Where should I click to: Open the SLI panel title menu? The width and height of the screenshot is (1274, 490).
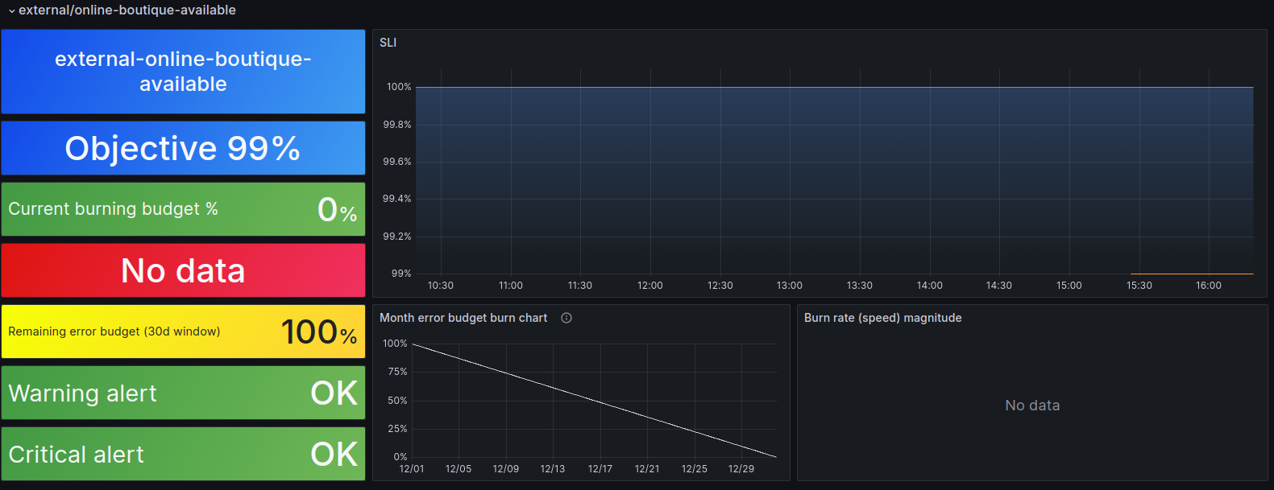[388, 43]
